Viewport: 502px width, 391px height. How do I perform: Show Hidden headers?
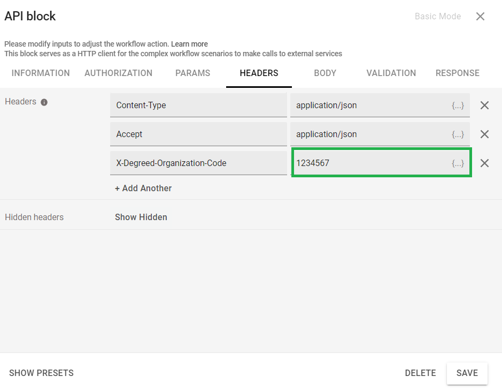point(141,217)
